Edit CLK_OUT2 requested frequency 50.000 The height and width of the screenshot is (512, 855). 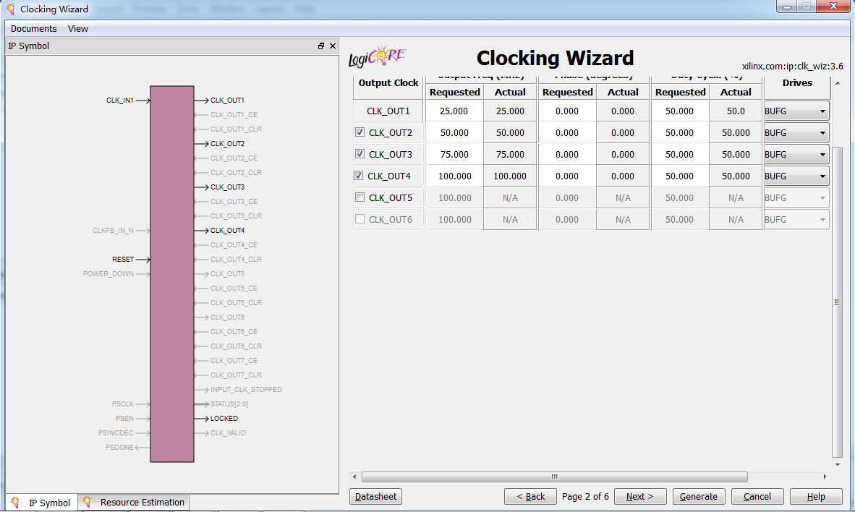coord(454,133)
